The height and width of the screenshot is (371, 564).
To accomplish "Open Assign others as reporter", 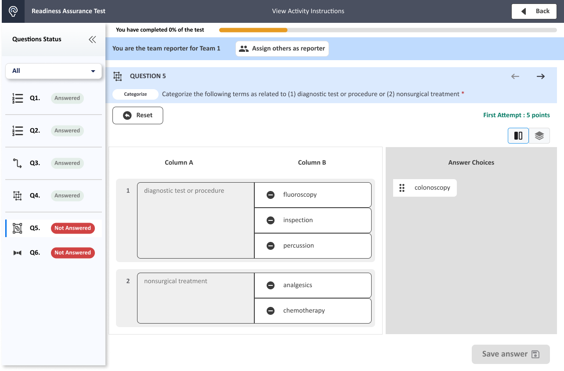I will [x=282, y=49].
